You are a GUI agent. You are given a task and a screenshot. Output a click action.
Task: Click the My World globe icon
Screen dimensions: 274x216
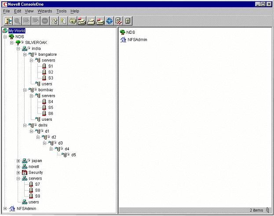(5, 31)
